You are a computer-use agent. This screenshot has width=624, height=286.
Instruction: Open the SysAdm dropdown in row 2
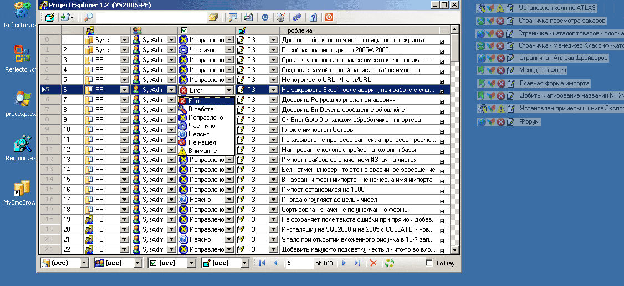point(172,50)
